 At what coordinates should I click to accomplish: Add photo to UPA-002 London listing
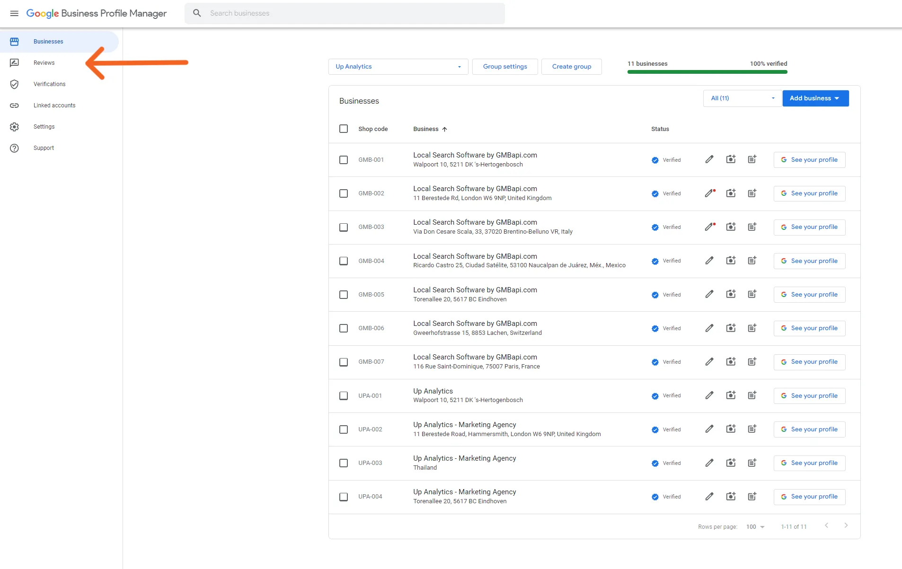[x=731, y=429]
